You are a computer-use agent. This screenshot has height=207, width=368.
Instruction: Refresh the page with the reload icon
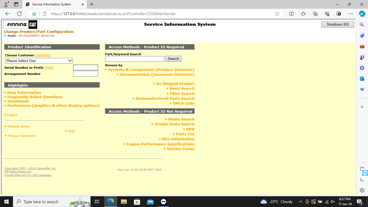(19, 14)
